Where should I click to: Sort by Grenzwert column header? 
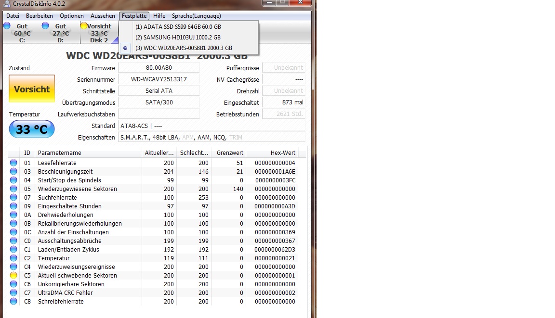(x=229, y=153)
